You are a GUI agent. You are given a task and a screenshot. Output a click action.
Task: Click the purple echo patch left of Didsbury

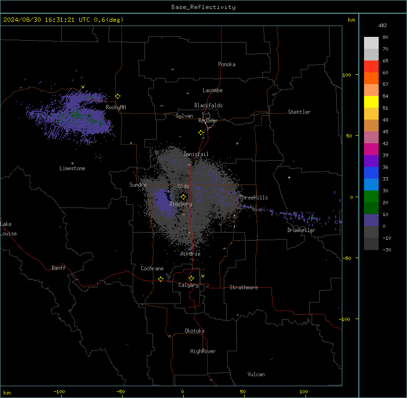click(162, 203)
